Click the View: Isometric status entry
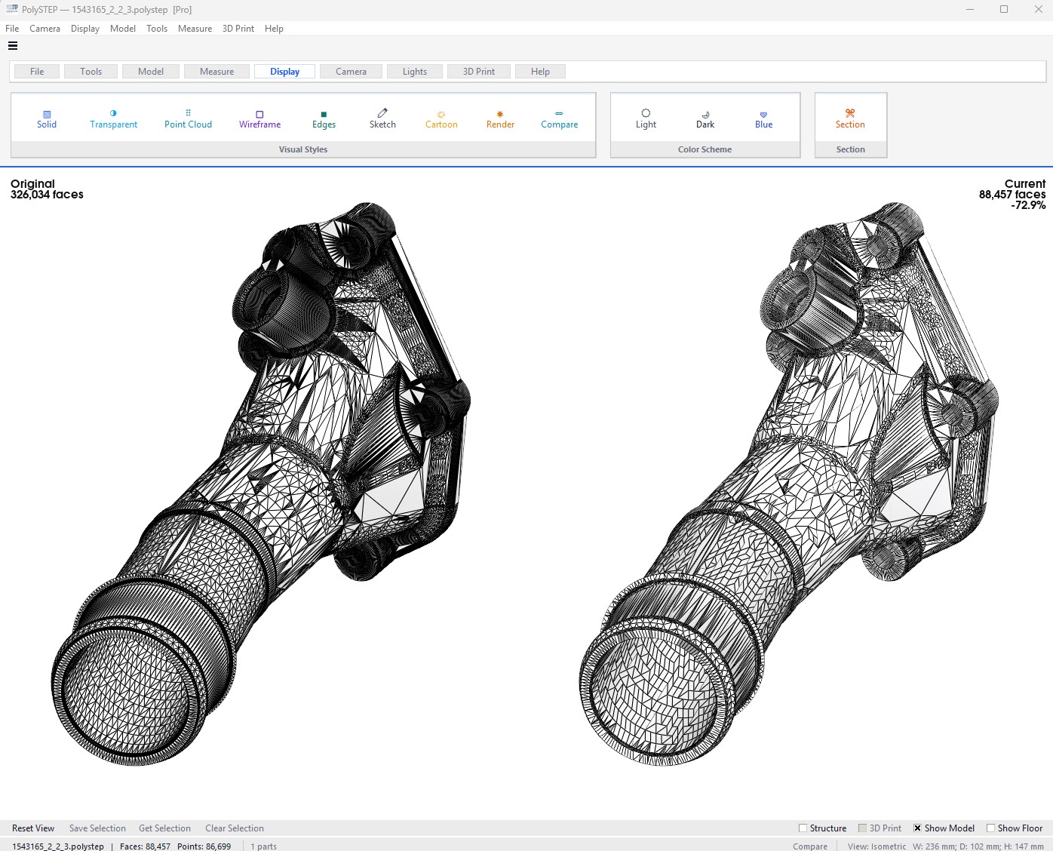Viewport: 1053px width, 851px height. pyautogui.click(x=876, y=846)
